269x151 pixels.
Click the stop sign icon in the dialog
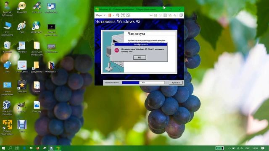[117, 50]
